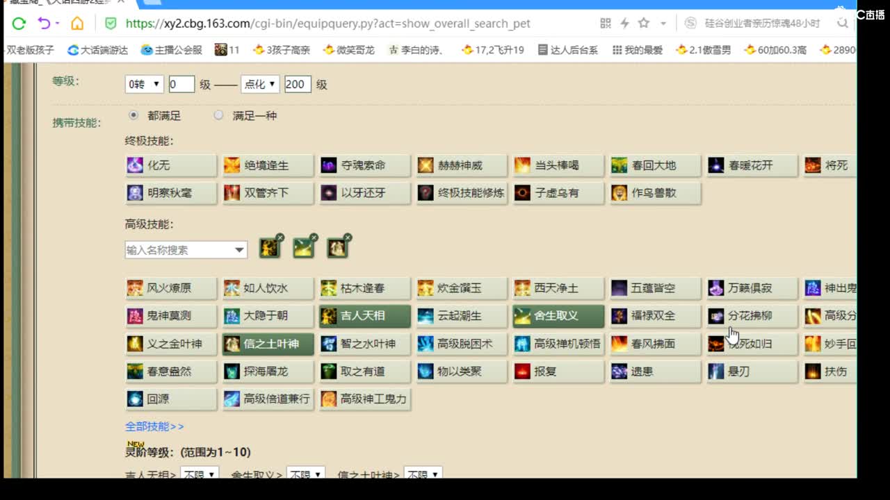Remove the second selected skill chip
The image size is (890, 500).
[314, 237]
